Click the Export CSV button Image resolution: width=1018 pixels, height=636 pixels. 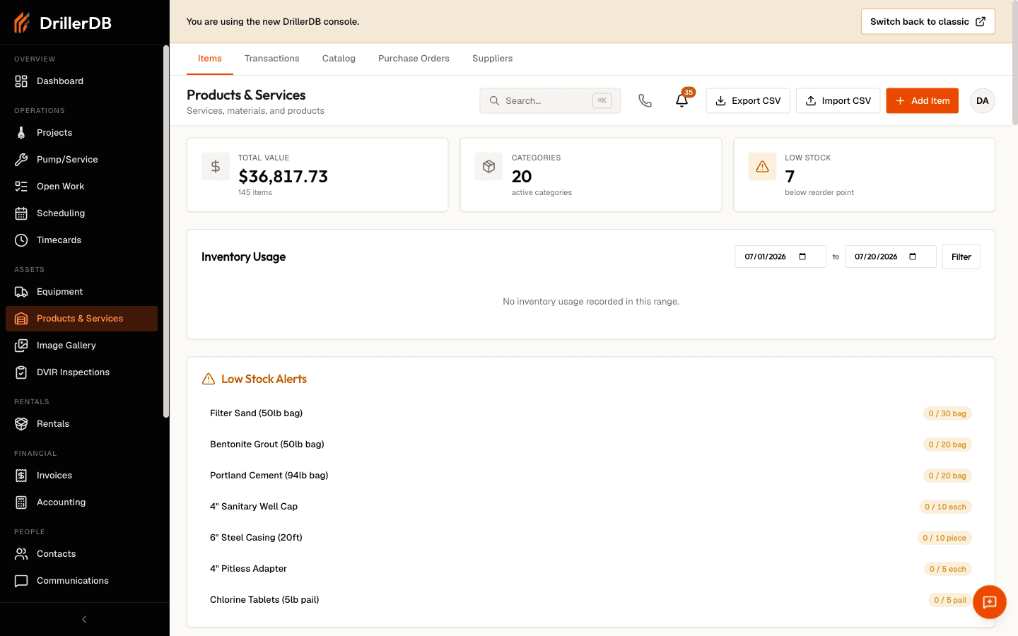(748, 101)
